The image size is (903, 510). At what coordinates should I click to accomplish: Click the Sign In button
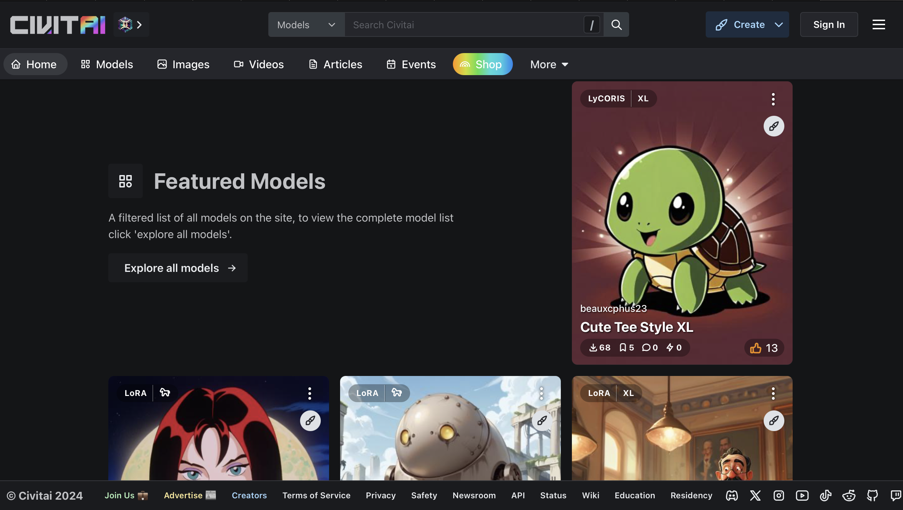tap(829, 24)
